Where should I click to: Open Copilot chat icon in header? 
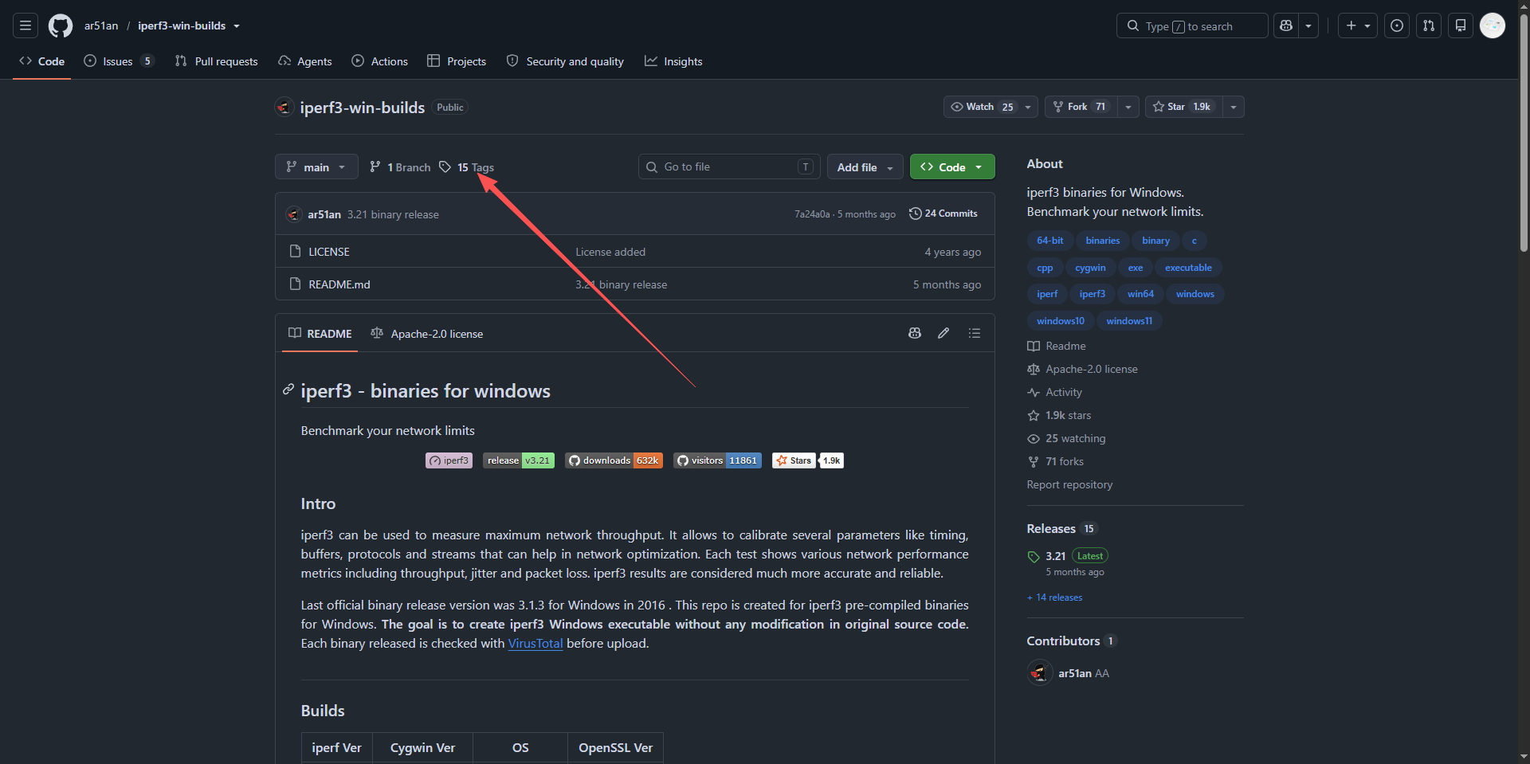tap(1286, 26)
